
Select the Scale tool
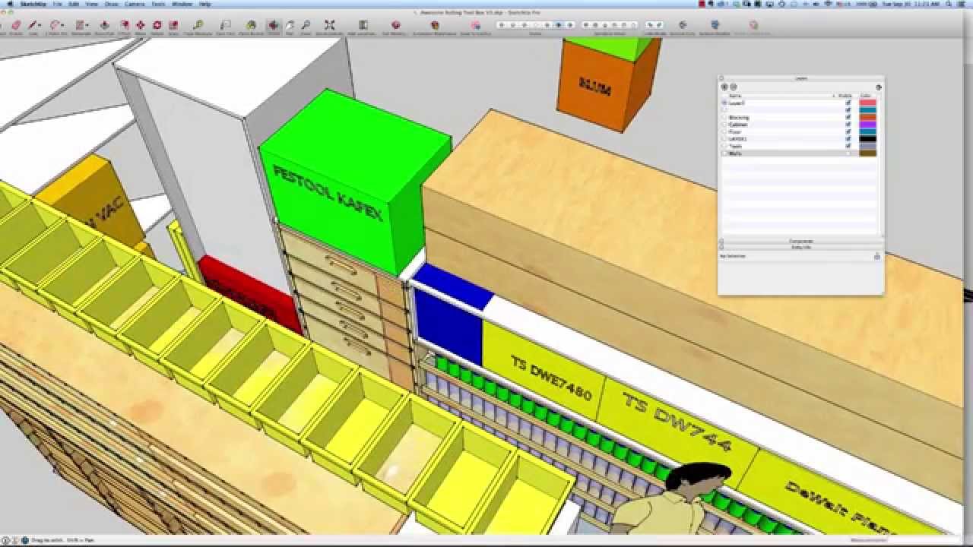click(x=173, y=25)
